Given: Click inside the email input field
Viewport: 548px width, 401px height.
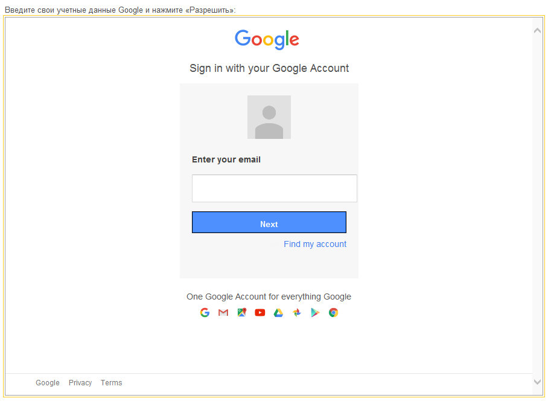Looking at the screenshot, I should pos(274,188).
